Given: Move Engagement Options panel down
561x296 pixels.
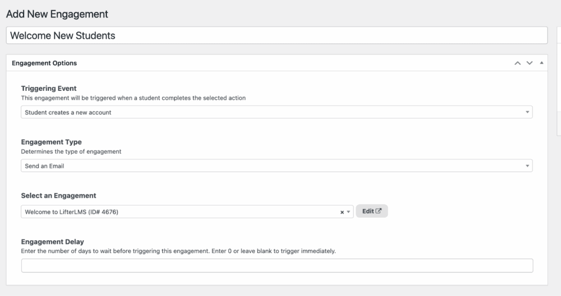Looking at the screenshot, I should click(530, 63).
